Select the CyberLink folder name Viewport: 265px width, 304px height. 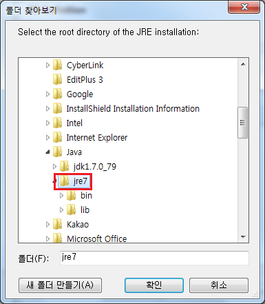click(85, 65)
